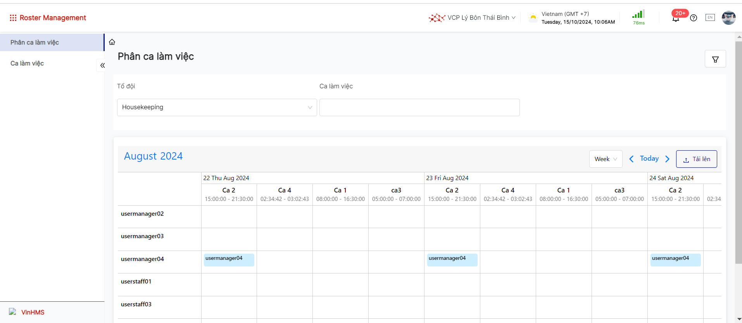Click the Tải lên upload button

coord(696,159)
